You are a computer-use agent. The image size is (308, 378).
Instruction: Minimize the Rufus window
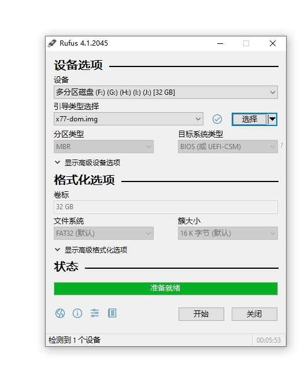220,43
